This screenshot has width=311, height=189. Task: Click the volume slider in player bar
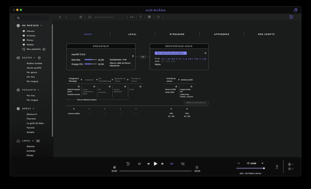click(250, 168)
